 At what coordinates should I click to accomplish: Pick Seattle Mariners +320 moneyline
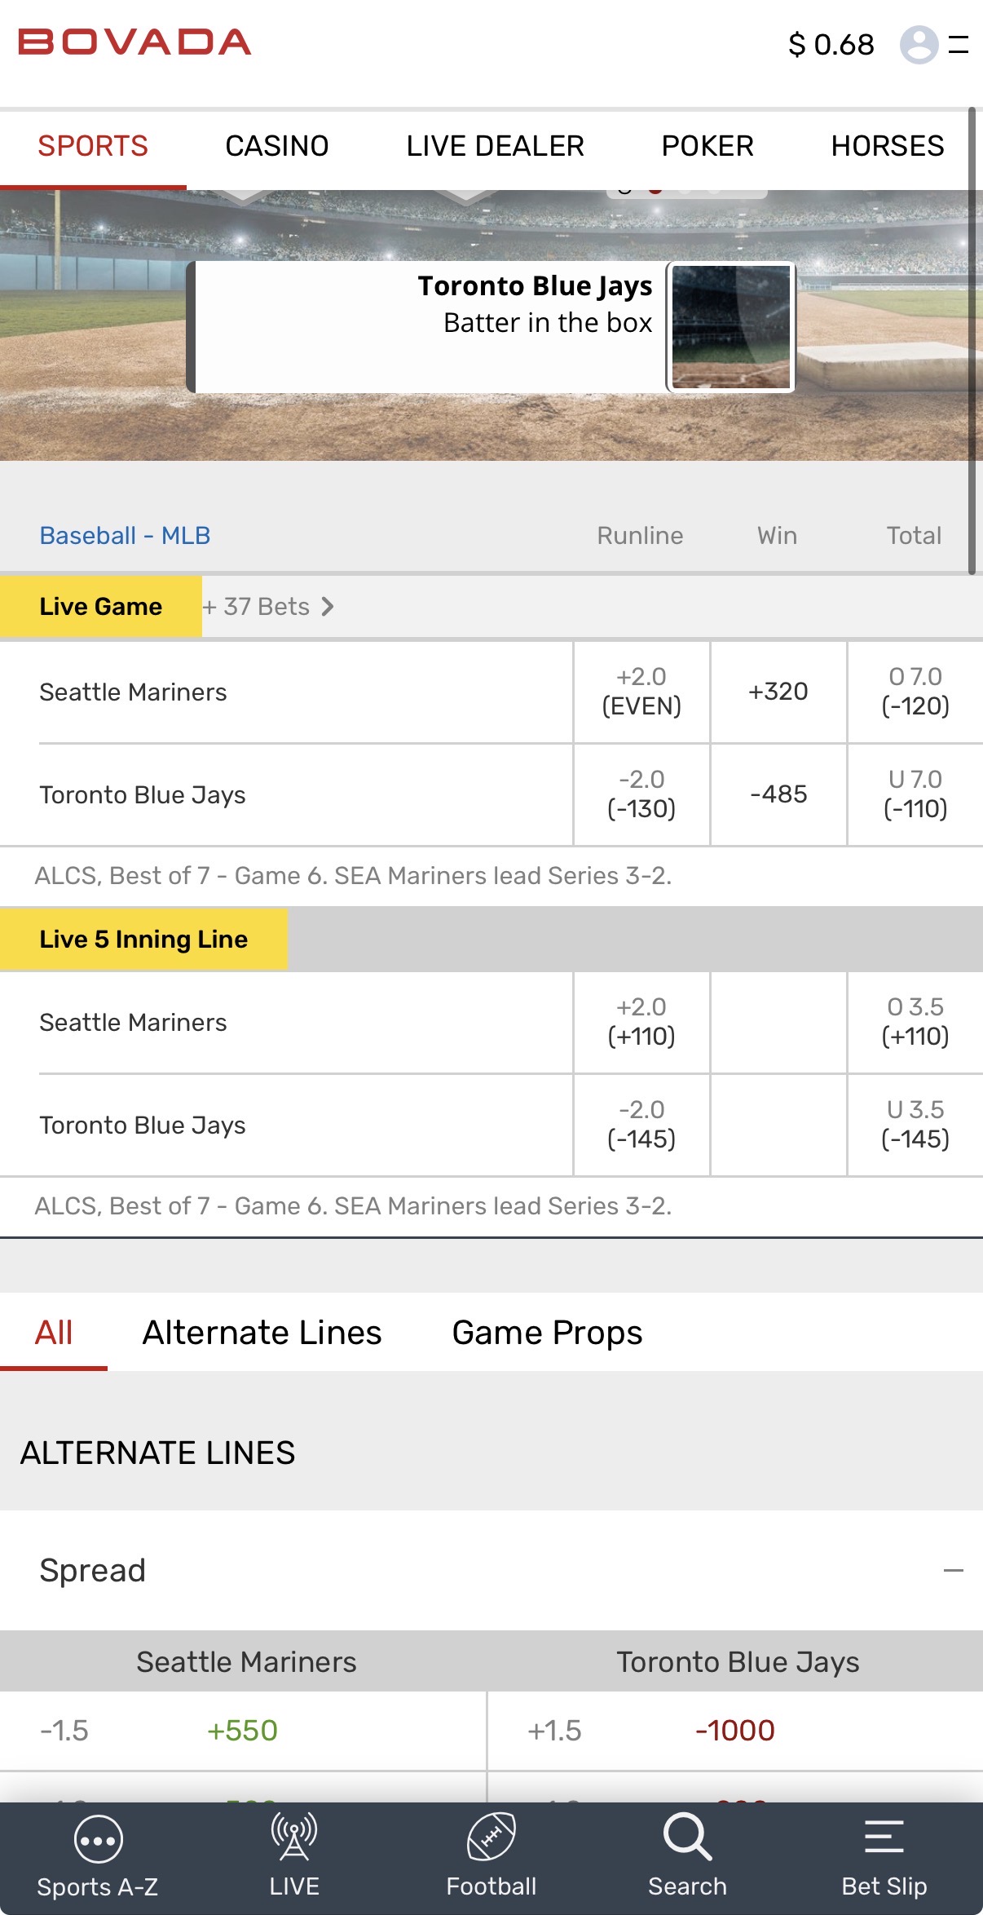tap(778, 692)
